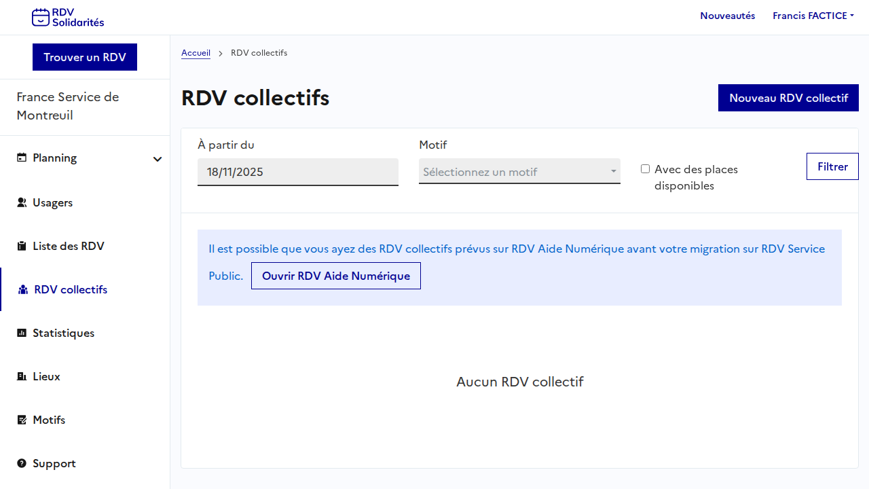Click the Motifs edit icon
869x489 pixels.
(22, 420)
